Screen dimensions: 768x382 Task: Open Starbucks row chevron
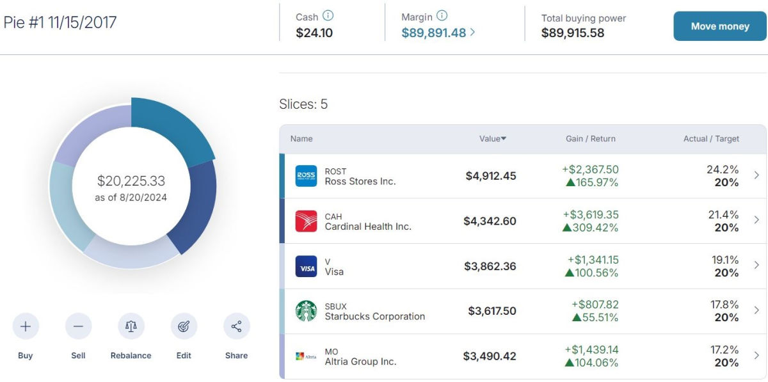[x=756, y=310]
